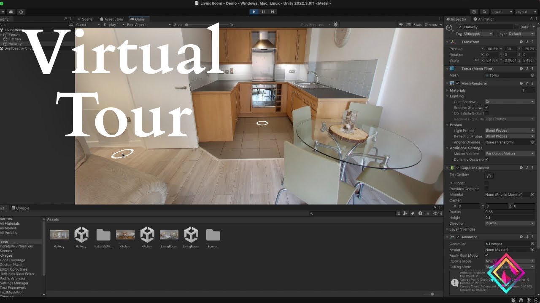Switch to the Scene tab
Screen dimensions: 540x303
click(x=85, y=19)
